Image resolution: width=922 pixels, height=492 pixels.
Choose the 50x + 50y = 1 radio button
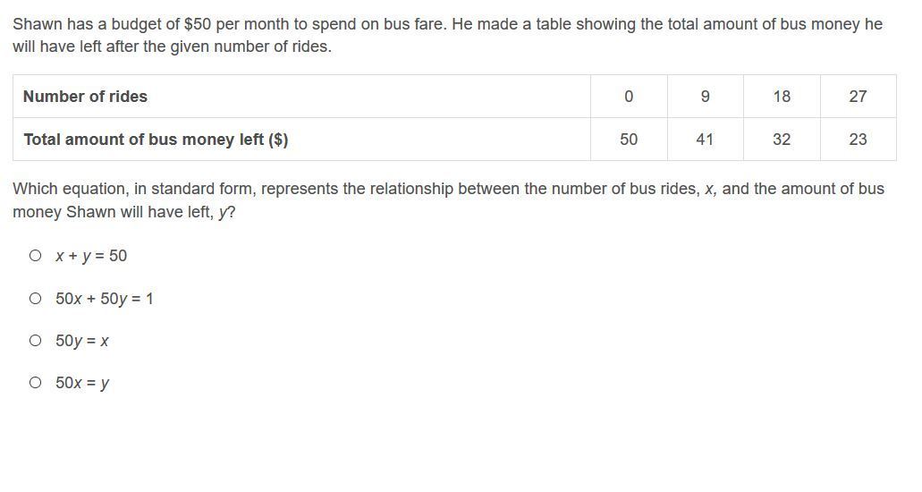click(35, 299)
